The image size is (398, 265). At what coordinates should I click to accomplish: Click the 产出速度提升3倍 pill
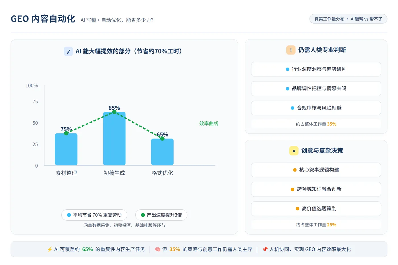coord(161,215)
